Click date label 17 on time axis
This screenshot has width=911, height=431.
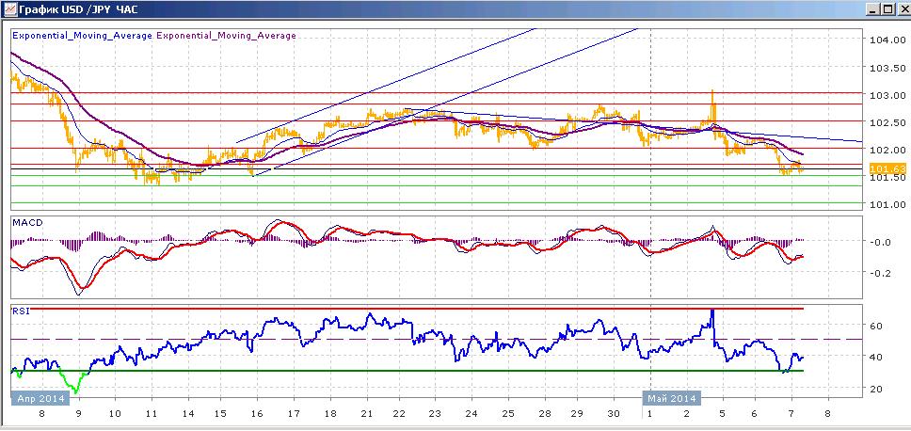[294, 415]
